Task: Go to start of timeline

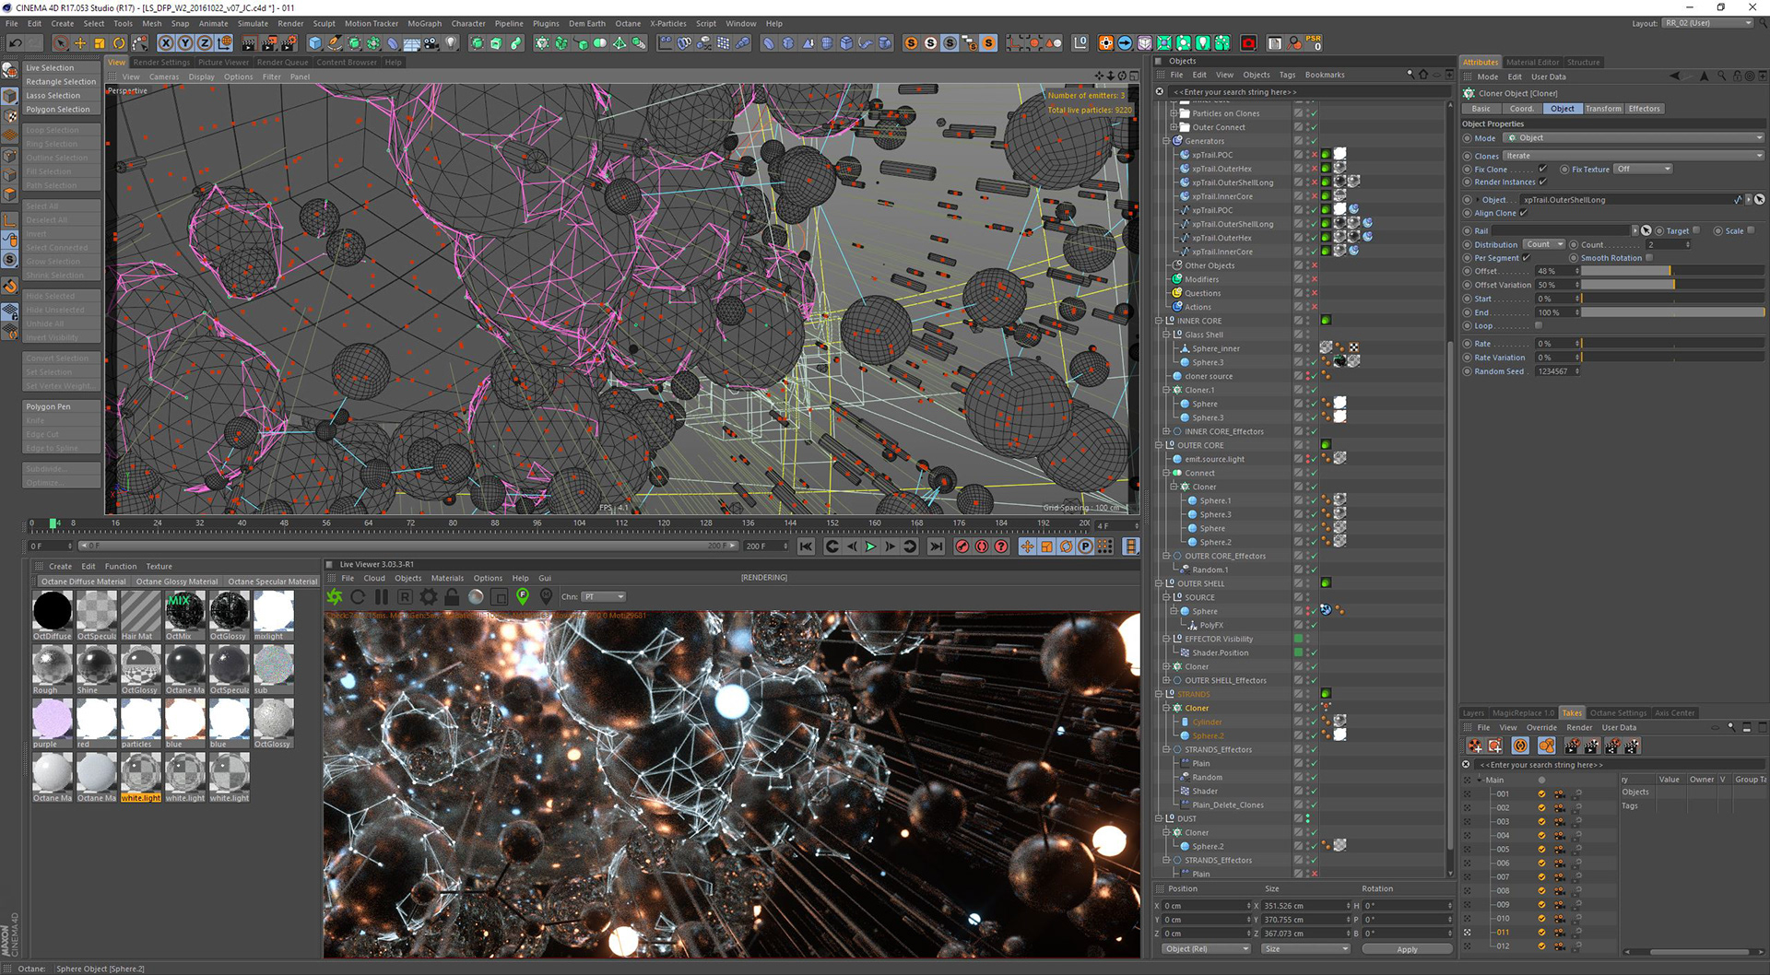Action: (x=806, y=546)
